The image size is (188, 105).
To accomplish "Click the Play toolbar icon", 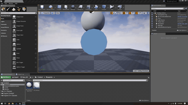I will pos(112,8).
